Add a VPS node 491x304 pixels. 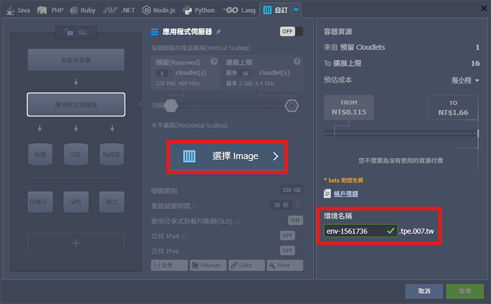click(x=75, y=202)
